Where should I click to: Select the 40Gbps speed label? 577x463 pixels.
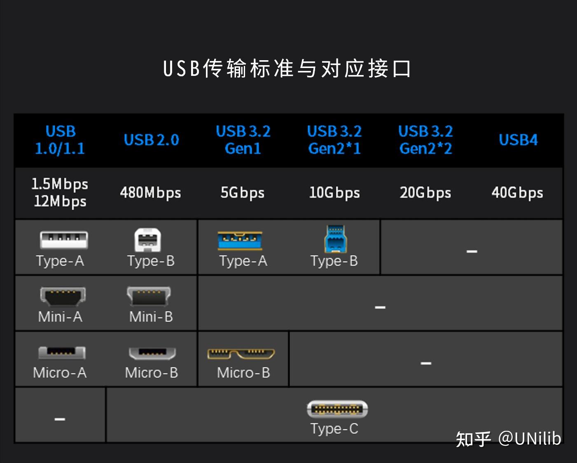coord(518,193)
